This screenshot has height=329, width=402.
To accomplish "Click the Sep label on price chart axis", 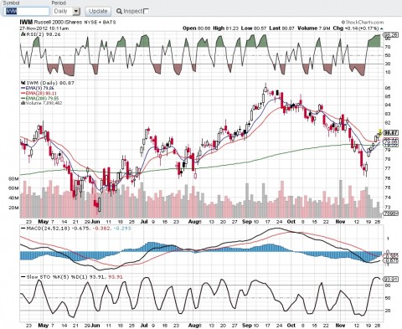I will (247, 222).
